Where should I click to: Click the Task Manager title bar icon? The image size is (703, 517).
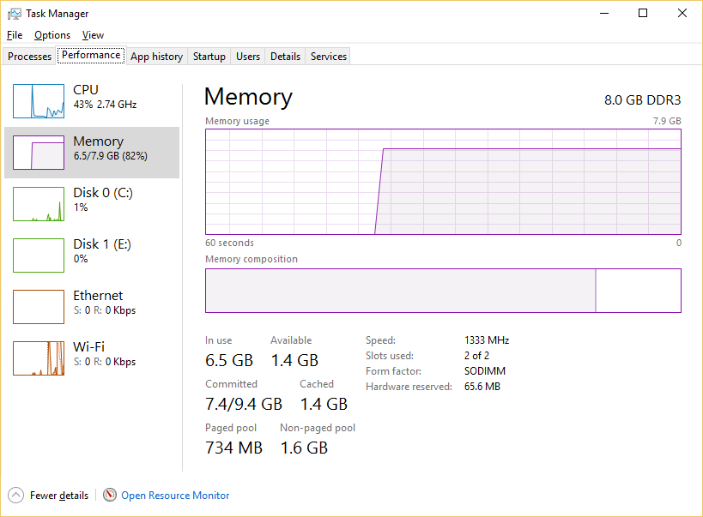[14, 14]
